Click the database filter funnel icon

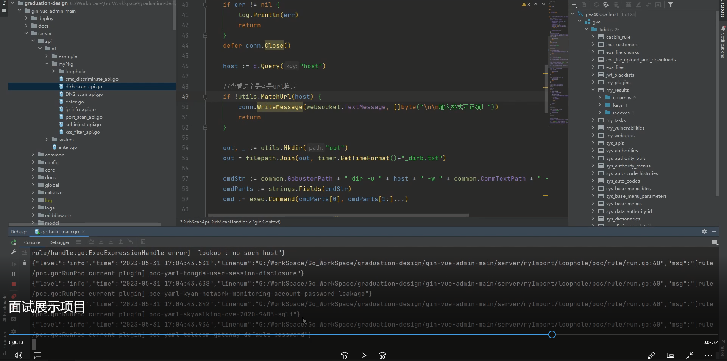tap(671, 5)
